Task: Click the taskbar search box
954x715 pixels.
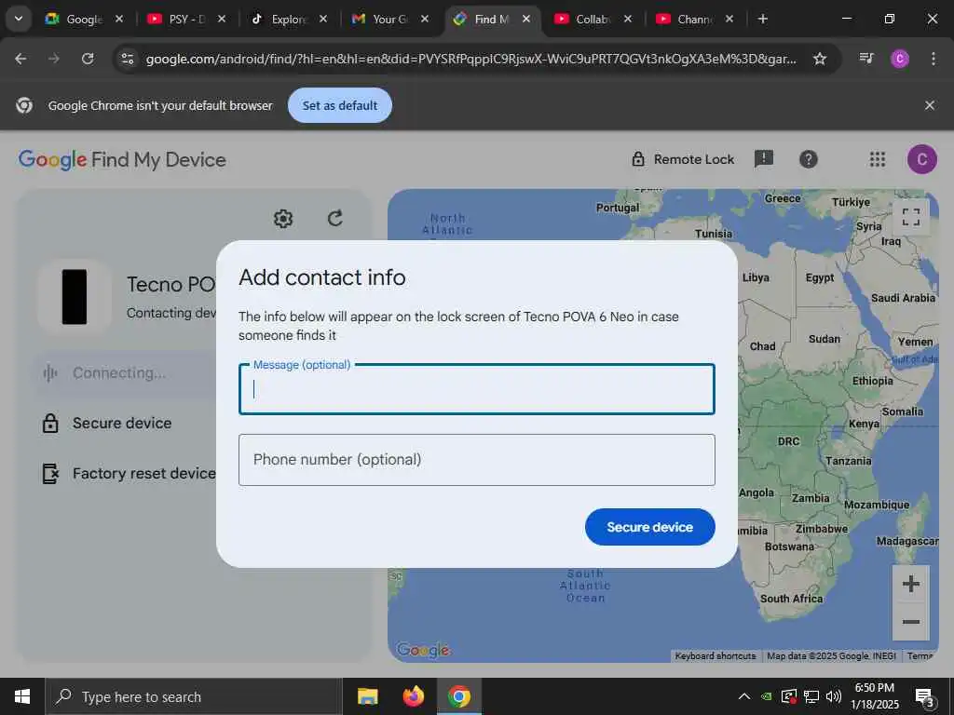Action: click(x=194, y=696)
